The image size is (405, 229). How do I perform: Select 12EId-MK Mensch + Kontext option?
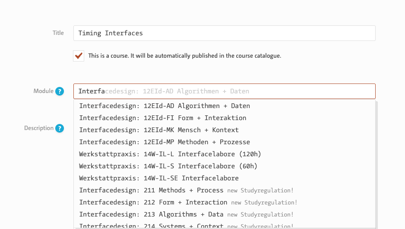click(224, 130)
